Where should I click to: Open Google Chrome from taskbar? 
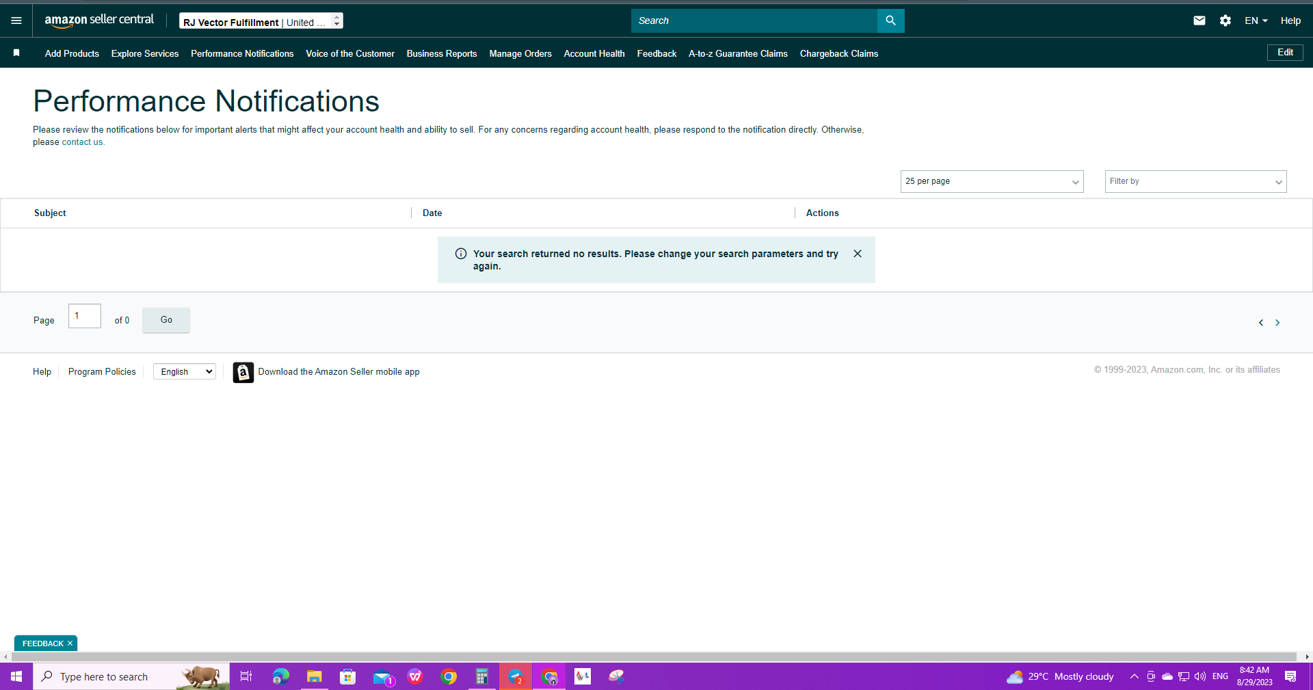click(x=449, y=676)
